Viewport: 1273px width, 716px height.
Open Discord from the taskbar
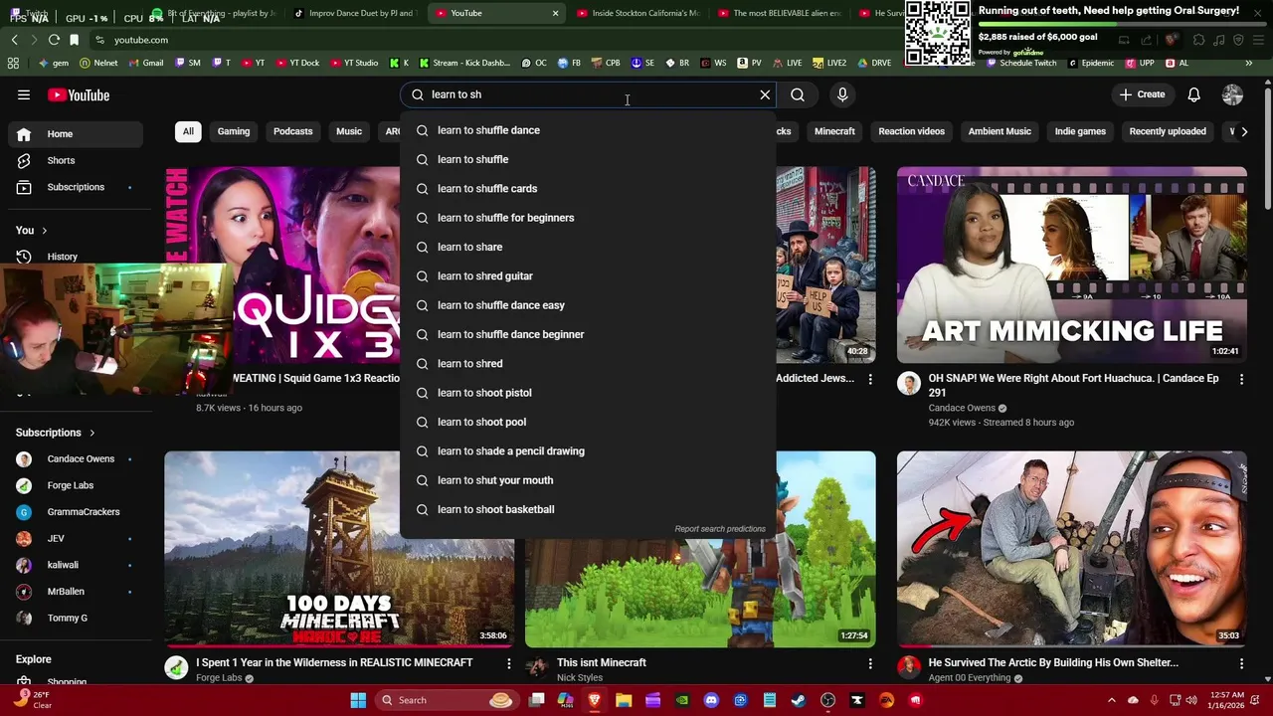click(x=711, y=700)
